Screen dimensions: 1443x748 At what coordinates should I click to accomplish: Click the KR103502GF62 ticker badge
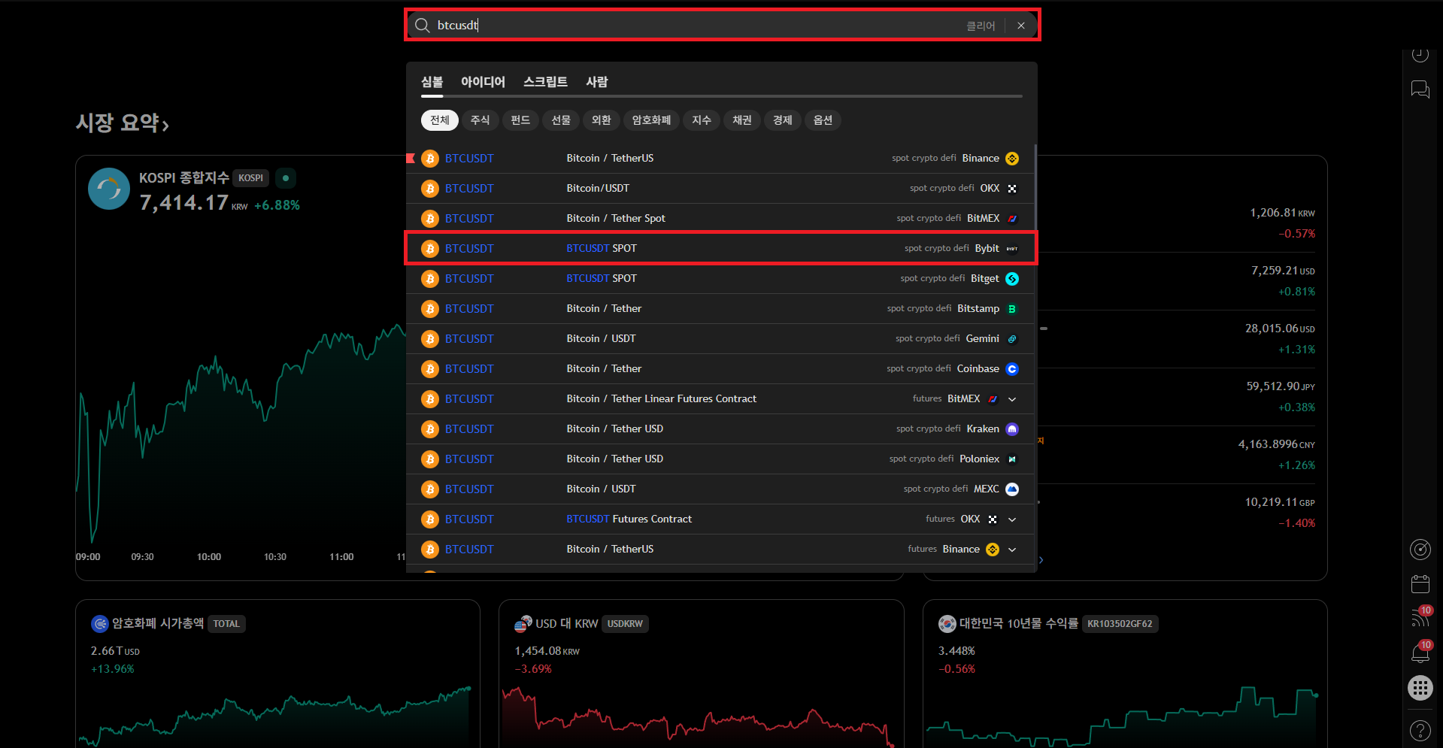coord(1120,624)
